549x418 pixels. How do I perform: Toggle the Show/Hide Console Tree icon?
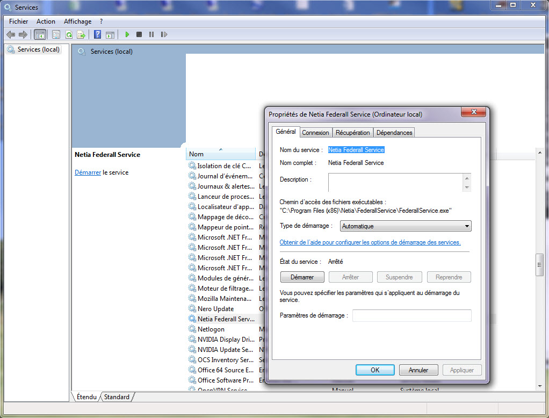pyautogui.click(x=40, y=35)
